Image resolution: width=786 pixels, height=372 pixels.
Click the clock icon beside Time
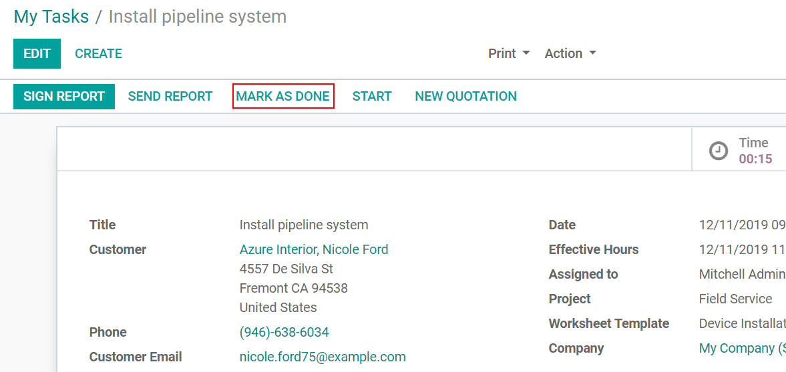coord(719,151)
